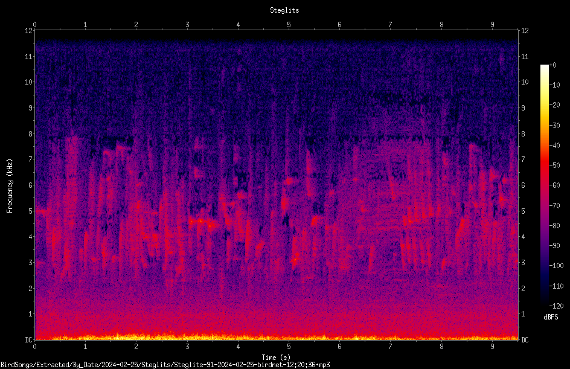Click the Steglits title above the spectrogram
The image size is (570, 369).
click(284, 10)
